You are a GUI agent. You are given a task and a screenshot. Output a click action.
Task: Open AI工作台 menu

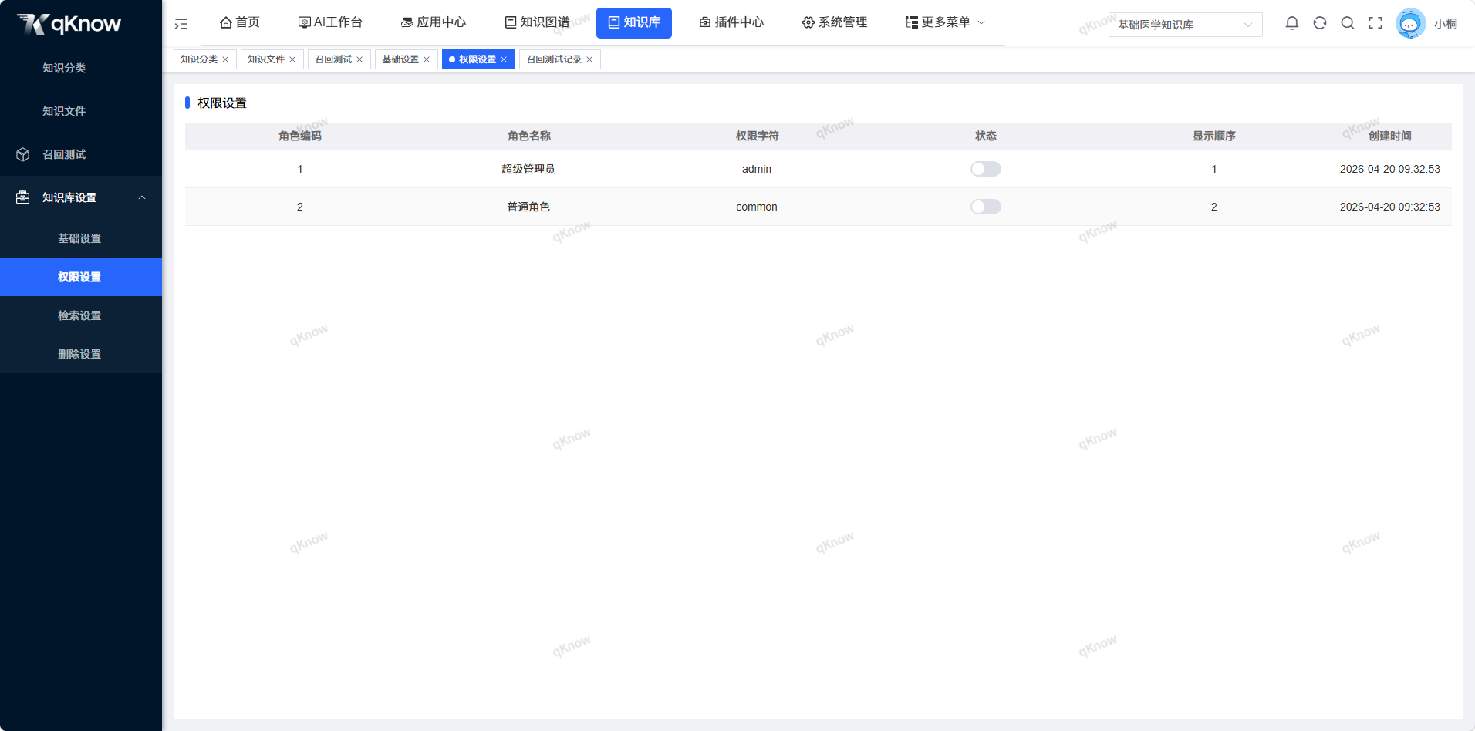330,22
